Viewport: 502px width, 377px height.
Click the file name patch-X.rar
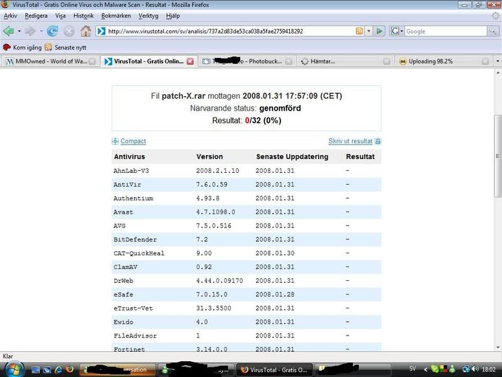click(183, 96)
